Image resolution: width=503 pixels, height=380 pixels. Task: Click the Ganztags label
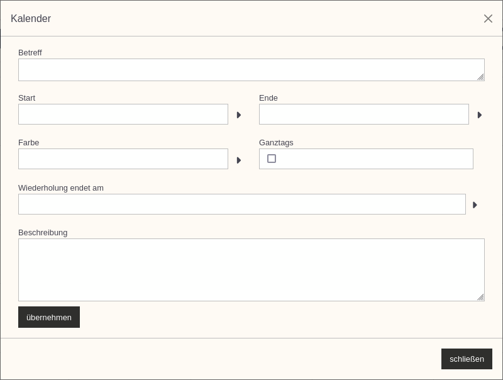coord(276,142)
